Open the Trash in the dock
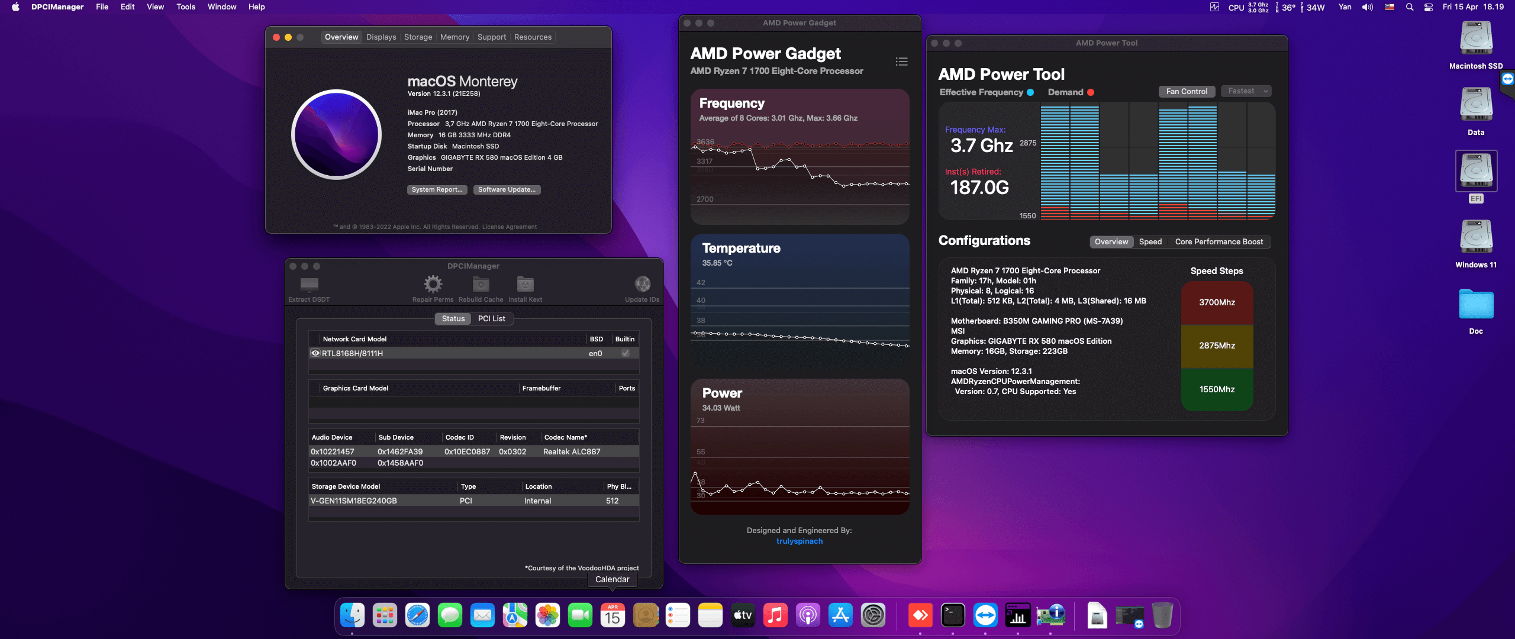The height and width of the screenshot is (639, 1515). 1162,616
